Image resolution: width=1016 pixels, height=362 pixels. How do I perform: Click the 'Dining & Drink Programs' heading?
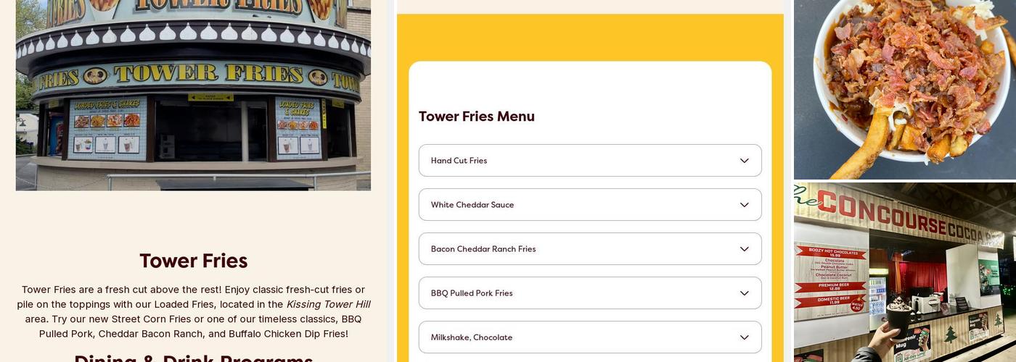pyautogui.click(x=194, y=358)
